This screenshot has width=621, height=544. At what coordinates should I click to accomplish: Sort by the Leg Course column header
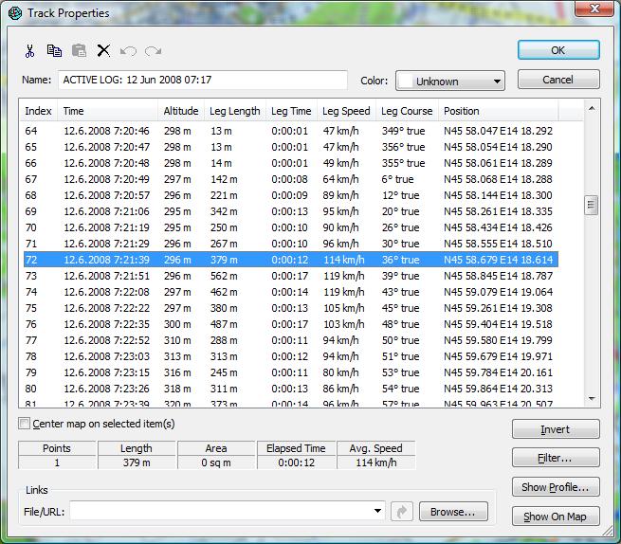point(407,111)
